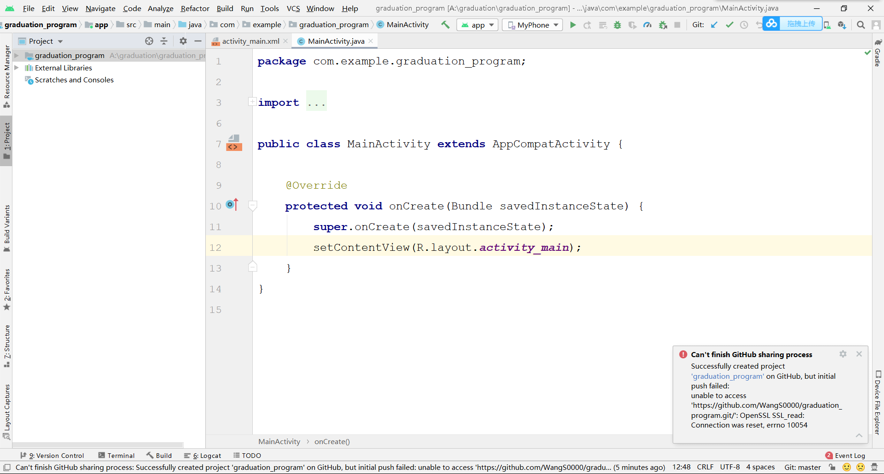Click the locate/scroll from source target icon

pyautogui.click(x=149, y=41)
